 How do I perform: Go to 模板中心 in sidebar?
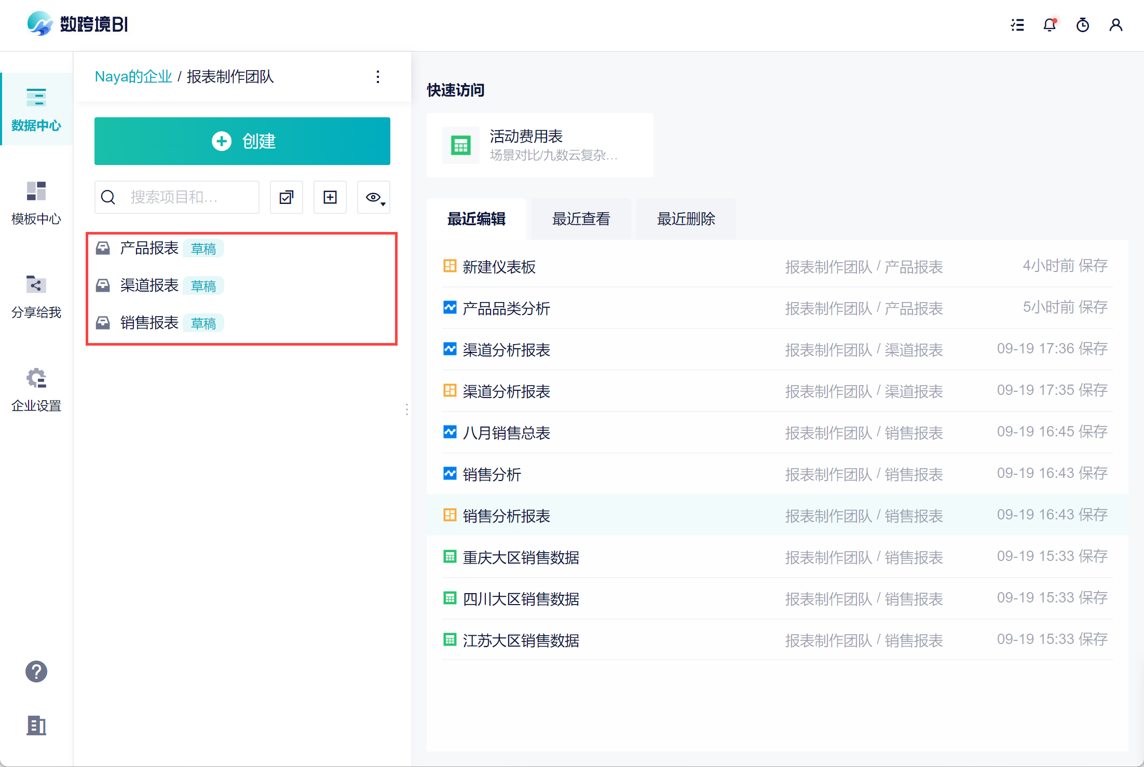(x=36, y=203)
